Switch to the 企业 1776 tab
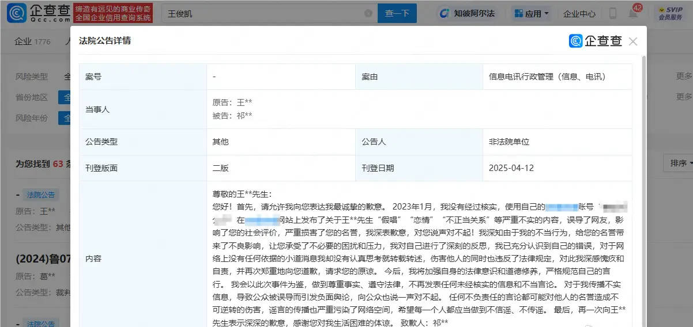 tap(32, 41)
